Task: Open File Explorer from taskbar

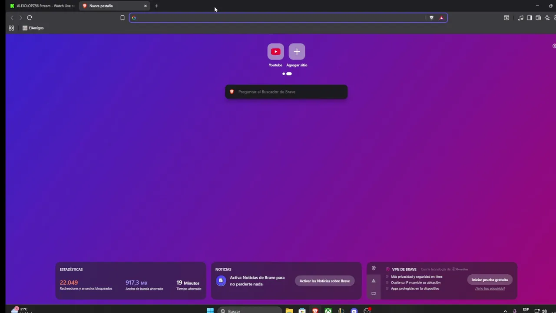Action: click(289, 310)
